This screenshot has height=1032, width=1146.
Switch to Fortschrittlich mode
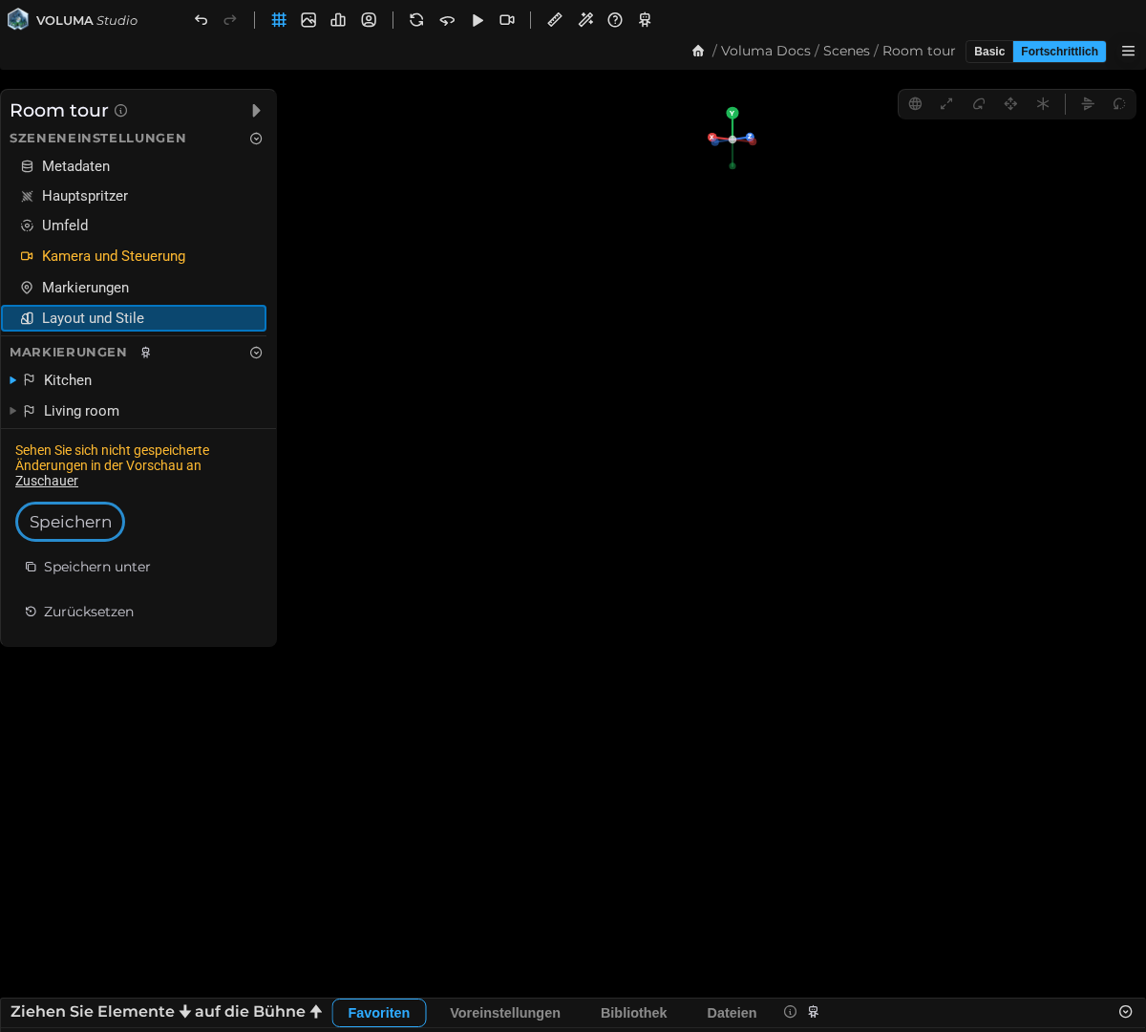1059,52
